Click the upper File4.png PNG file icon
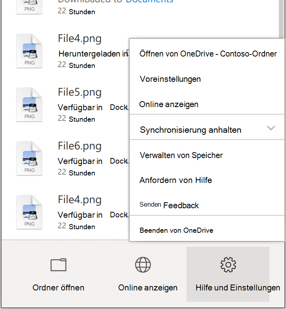This screenshot has height=309, width=286. click(29, 51)
